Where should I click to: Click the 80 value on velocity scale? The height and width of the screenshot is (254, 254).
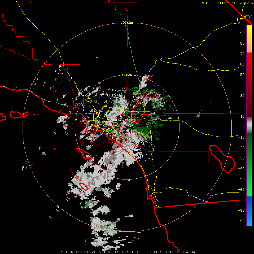point(242,43)
